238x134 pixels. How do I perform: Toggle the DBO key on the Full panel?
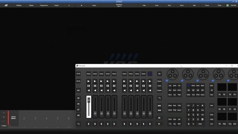tap(78, 90)
